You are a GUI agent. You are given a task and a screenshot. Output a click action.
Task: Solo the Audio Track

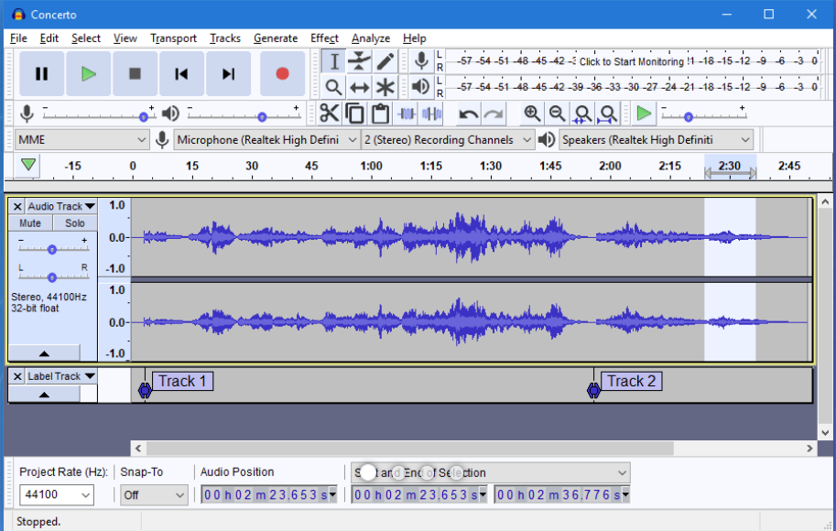pyautogui.click(x=75, y=223)
